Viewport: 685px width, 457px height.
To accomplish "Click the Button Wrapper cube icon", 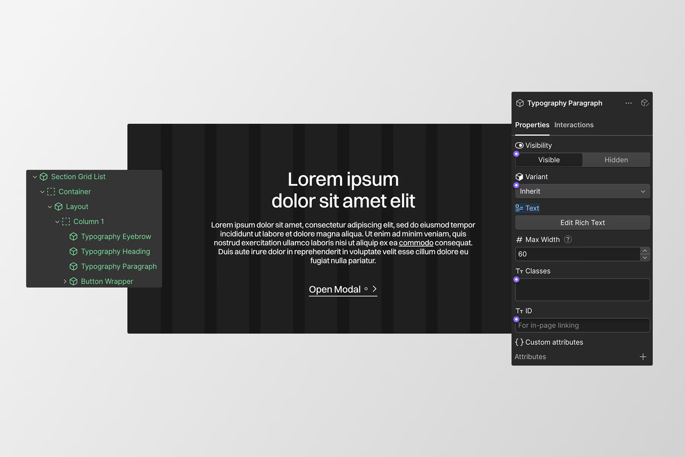I will point(74,281).
